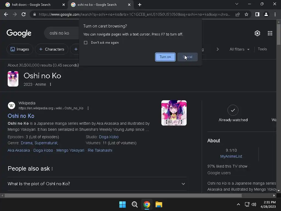Reload the current page
Viewport: 281px width, 211px height.
pos(24,14)
